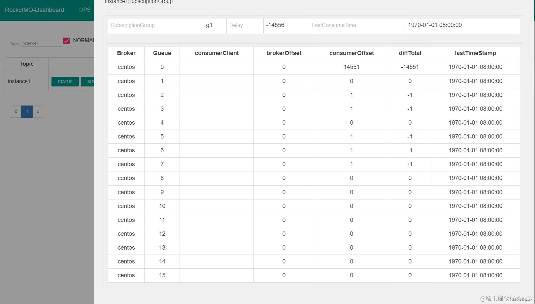535x304 pixels.
Task: Open the OPS menu item
Action: click(x=85, y=10)
